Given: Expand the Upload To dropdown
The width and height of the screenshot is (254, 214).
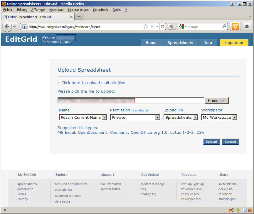Looking at the screenshot, I should 181,117.
